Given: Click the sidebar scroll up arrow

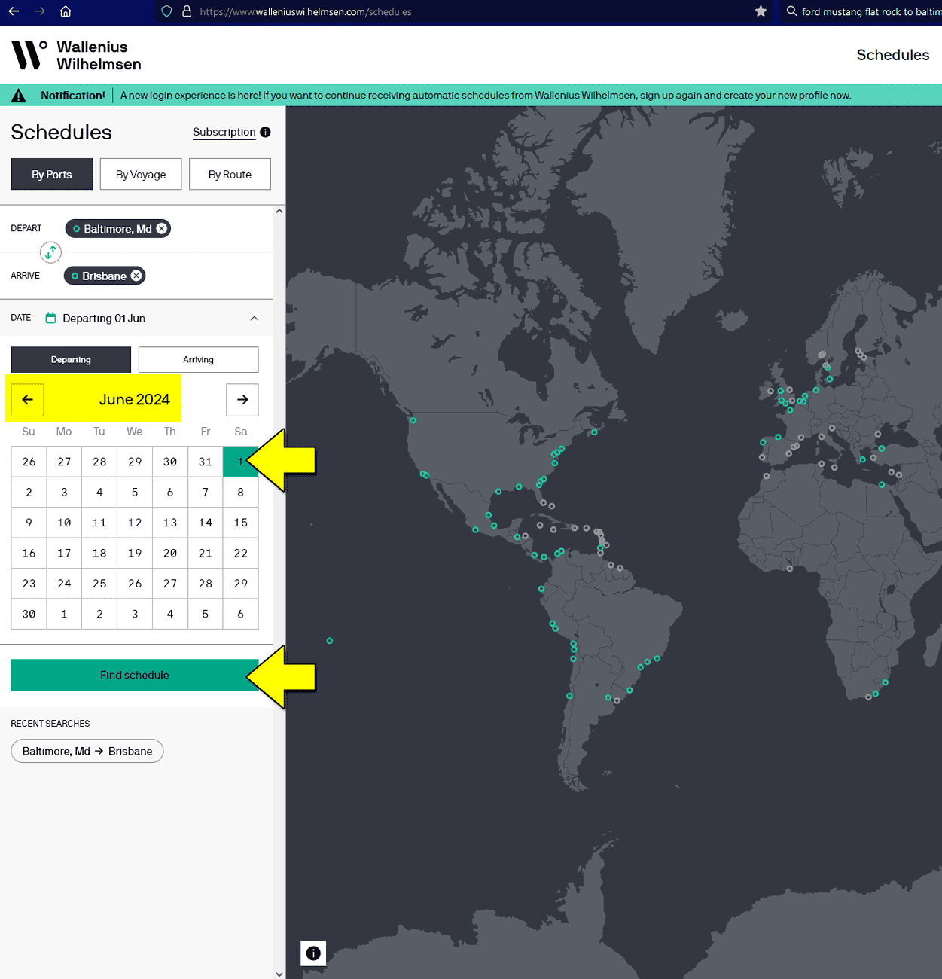Looking at the screenshot, I should [x=279, y=212].
